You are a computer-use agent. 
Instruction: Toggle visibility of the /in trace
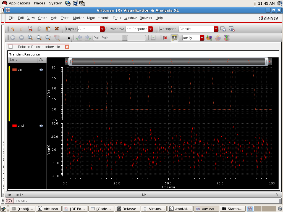point(41,70)
